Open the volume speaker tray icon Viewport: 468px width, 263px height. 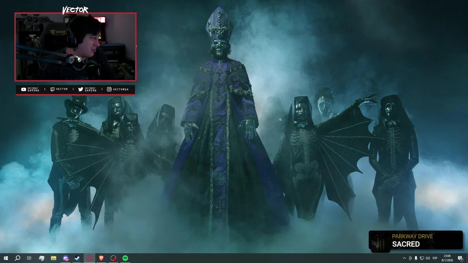428,258
